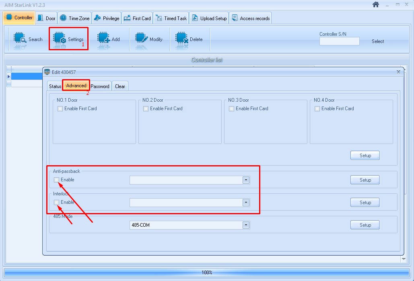Click the home icon in title bar

376,4
